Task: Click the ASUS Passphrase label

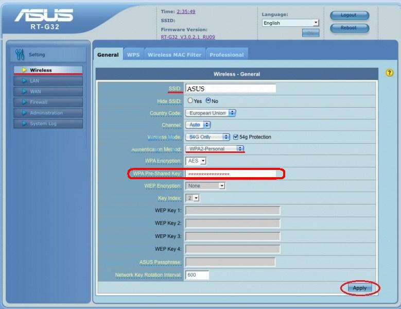Action: point(160,262)
